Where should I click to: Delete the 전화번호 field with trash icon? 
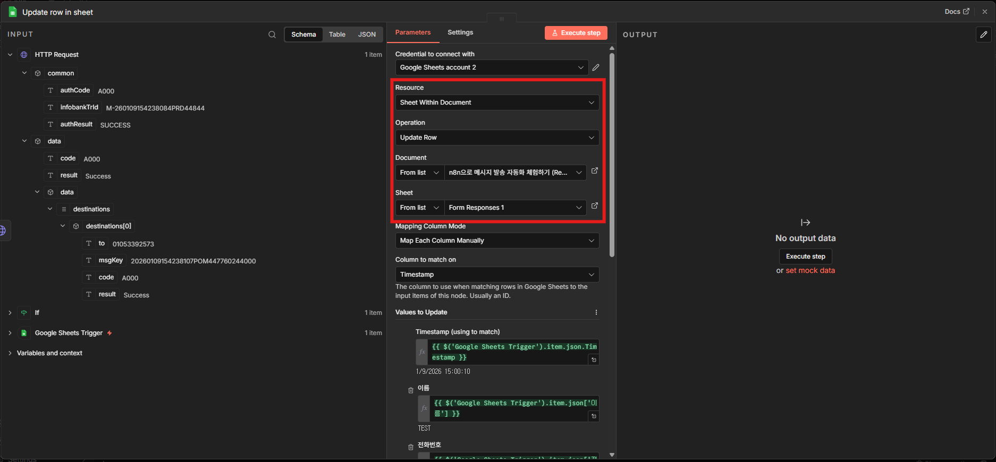click(410, 447)
